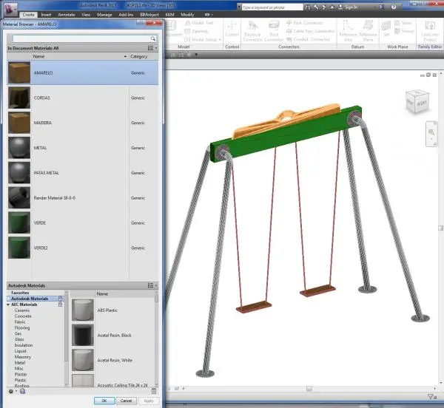
Task: Click in the material search field
Action: (81, 38)
